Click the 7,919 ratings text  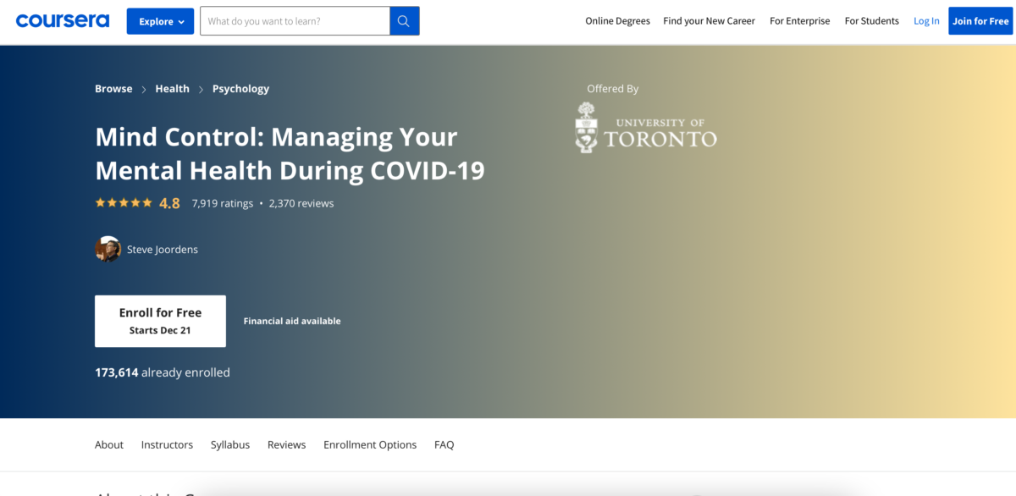223,203
